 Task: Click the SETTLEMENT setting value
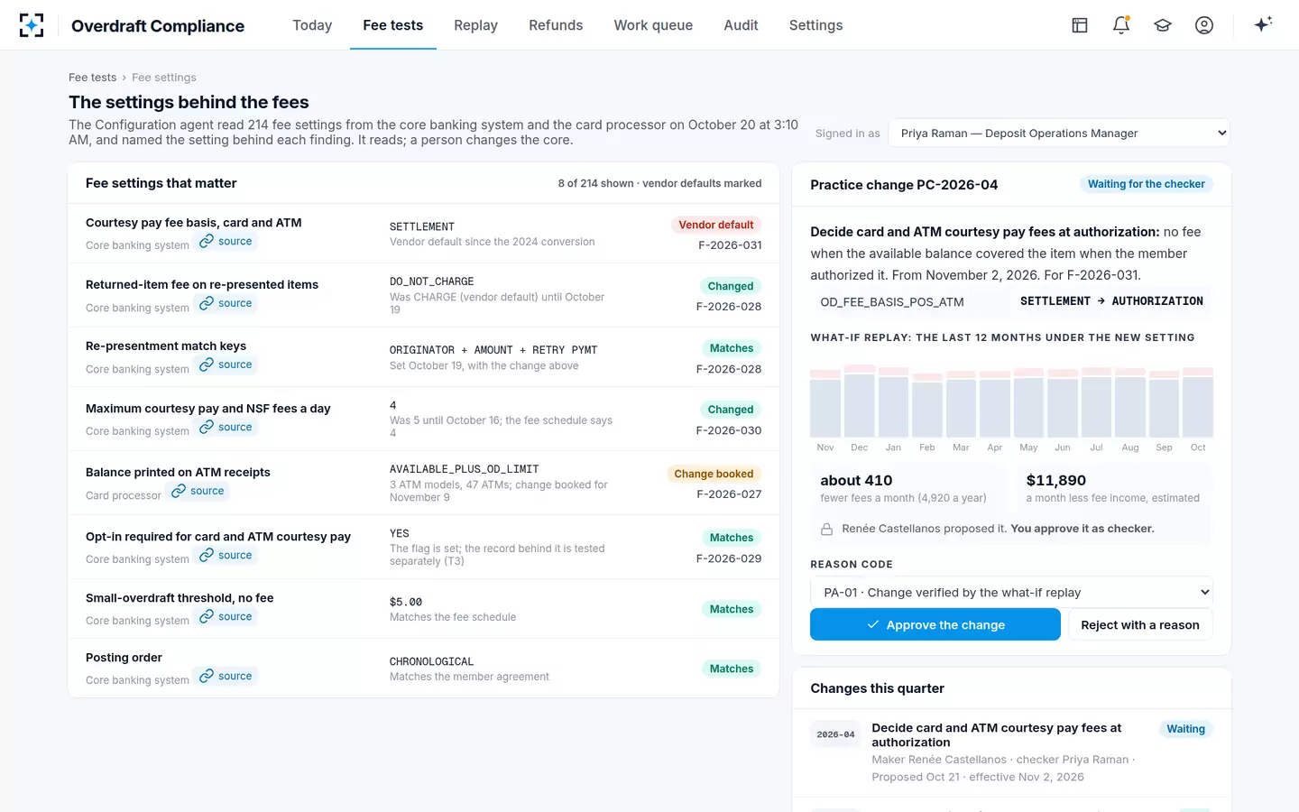pos(422,227)
